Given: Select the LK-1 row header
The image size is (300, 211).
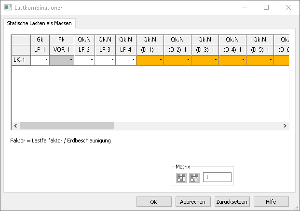Looking at the screenshot, I should tap(21, 60).
